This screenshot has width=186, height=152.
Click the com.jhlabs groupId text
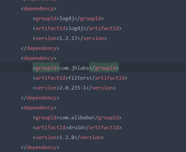tap(74, 68)
